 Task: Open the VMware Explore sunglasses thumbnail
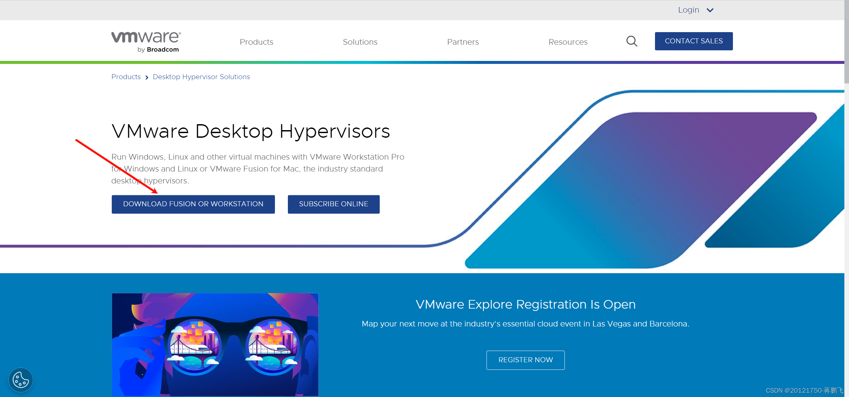(x=215, y=344)
